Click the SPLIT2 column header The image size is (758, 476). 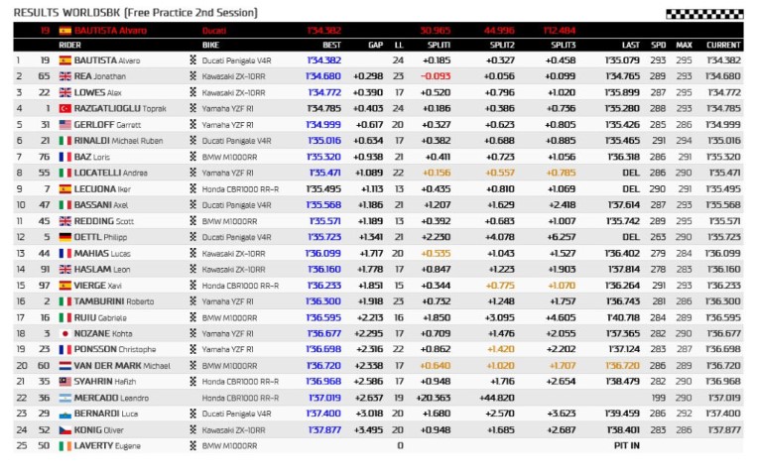point(502,45)
